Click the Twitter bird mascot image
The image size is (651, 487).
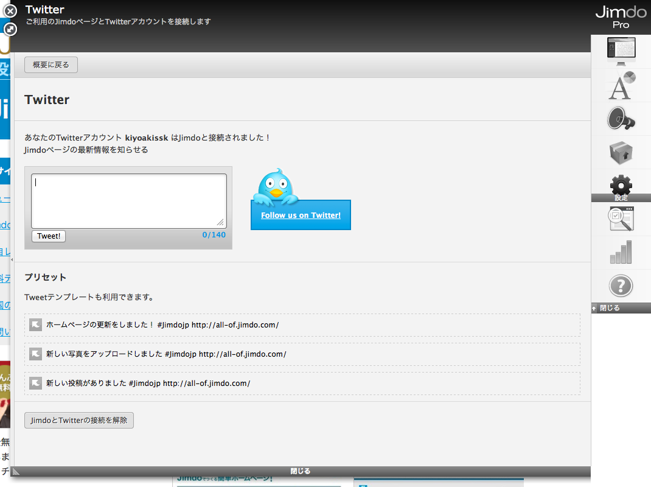(276, 186)
